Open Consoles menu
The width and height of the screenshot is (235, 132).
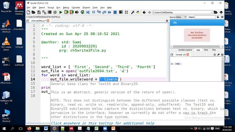click(x=76, y=7)
